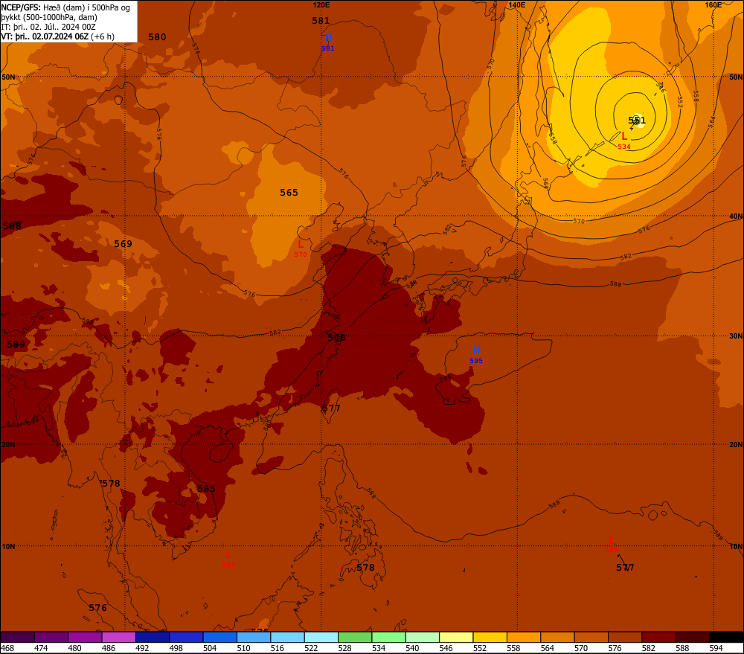
Task: Click the NCEP/GFS title line
Action: pyautogui.click(x=65, y=7)
